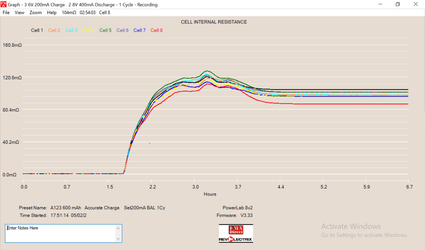Click the A123 600 mAh preset name
The height and width of the screenshot is (250, 425).
tap(66, 208)
